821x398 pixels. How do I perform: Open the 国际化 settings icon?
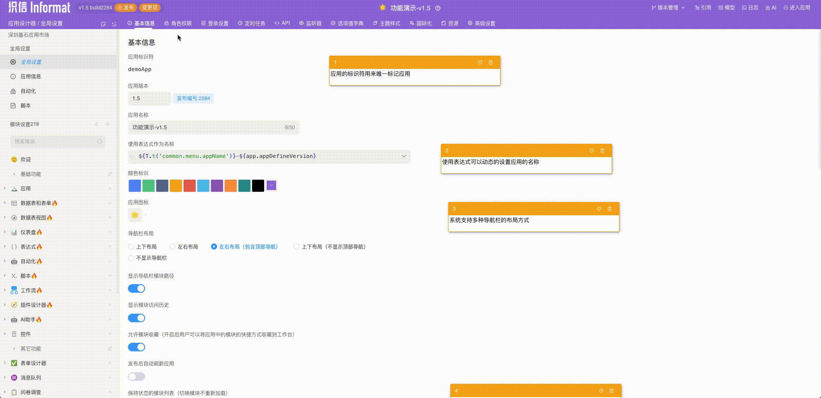point(412,24)
